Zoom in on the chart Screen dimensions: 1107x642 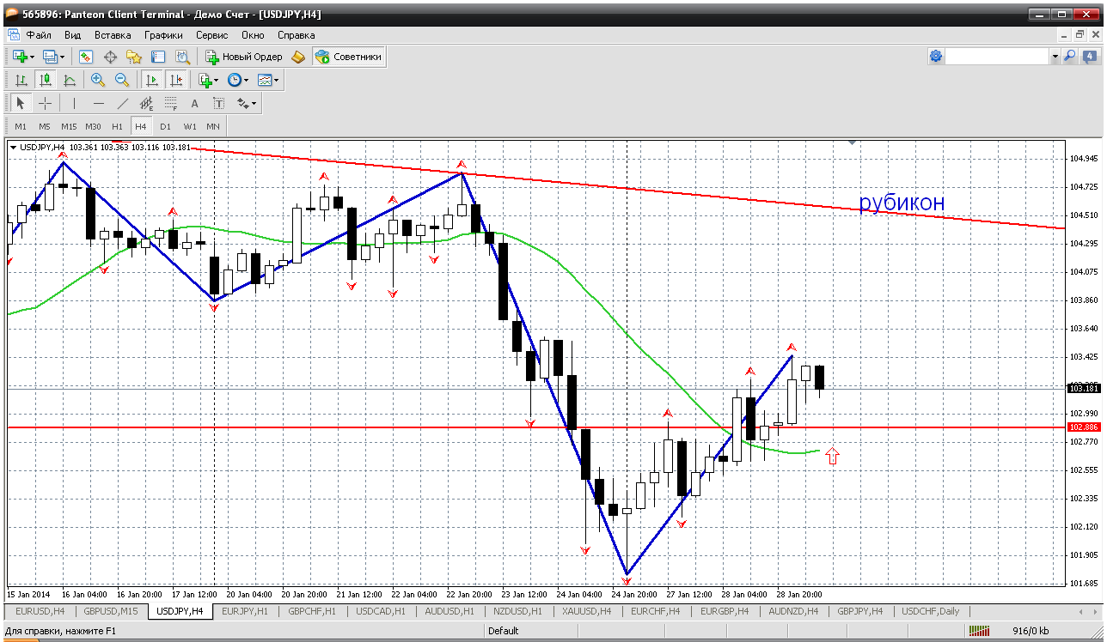98,80
